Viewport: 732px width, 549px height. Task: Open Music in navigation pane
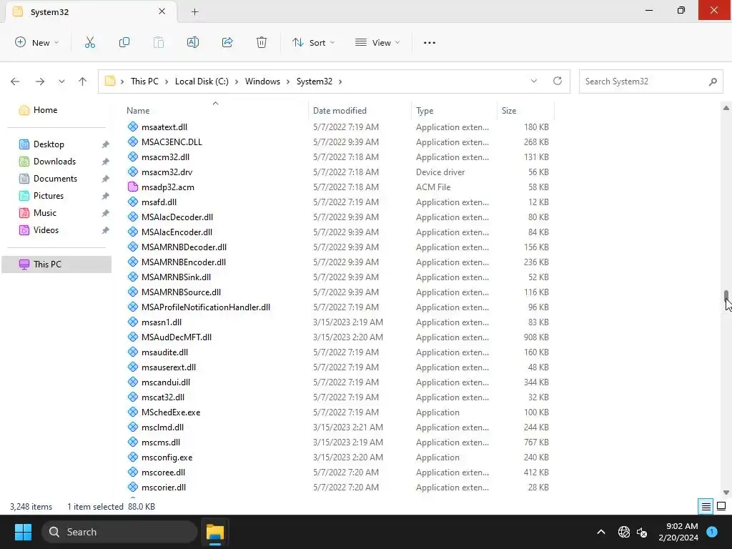(45, 213)
